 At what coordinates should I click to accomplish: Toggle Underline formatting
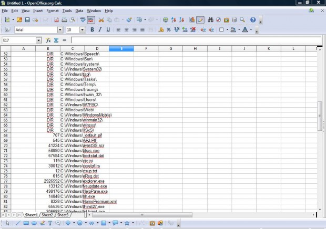click(108, 30)
